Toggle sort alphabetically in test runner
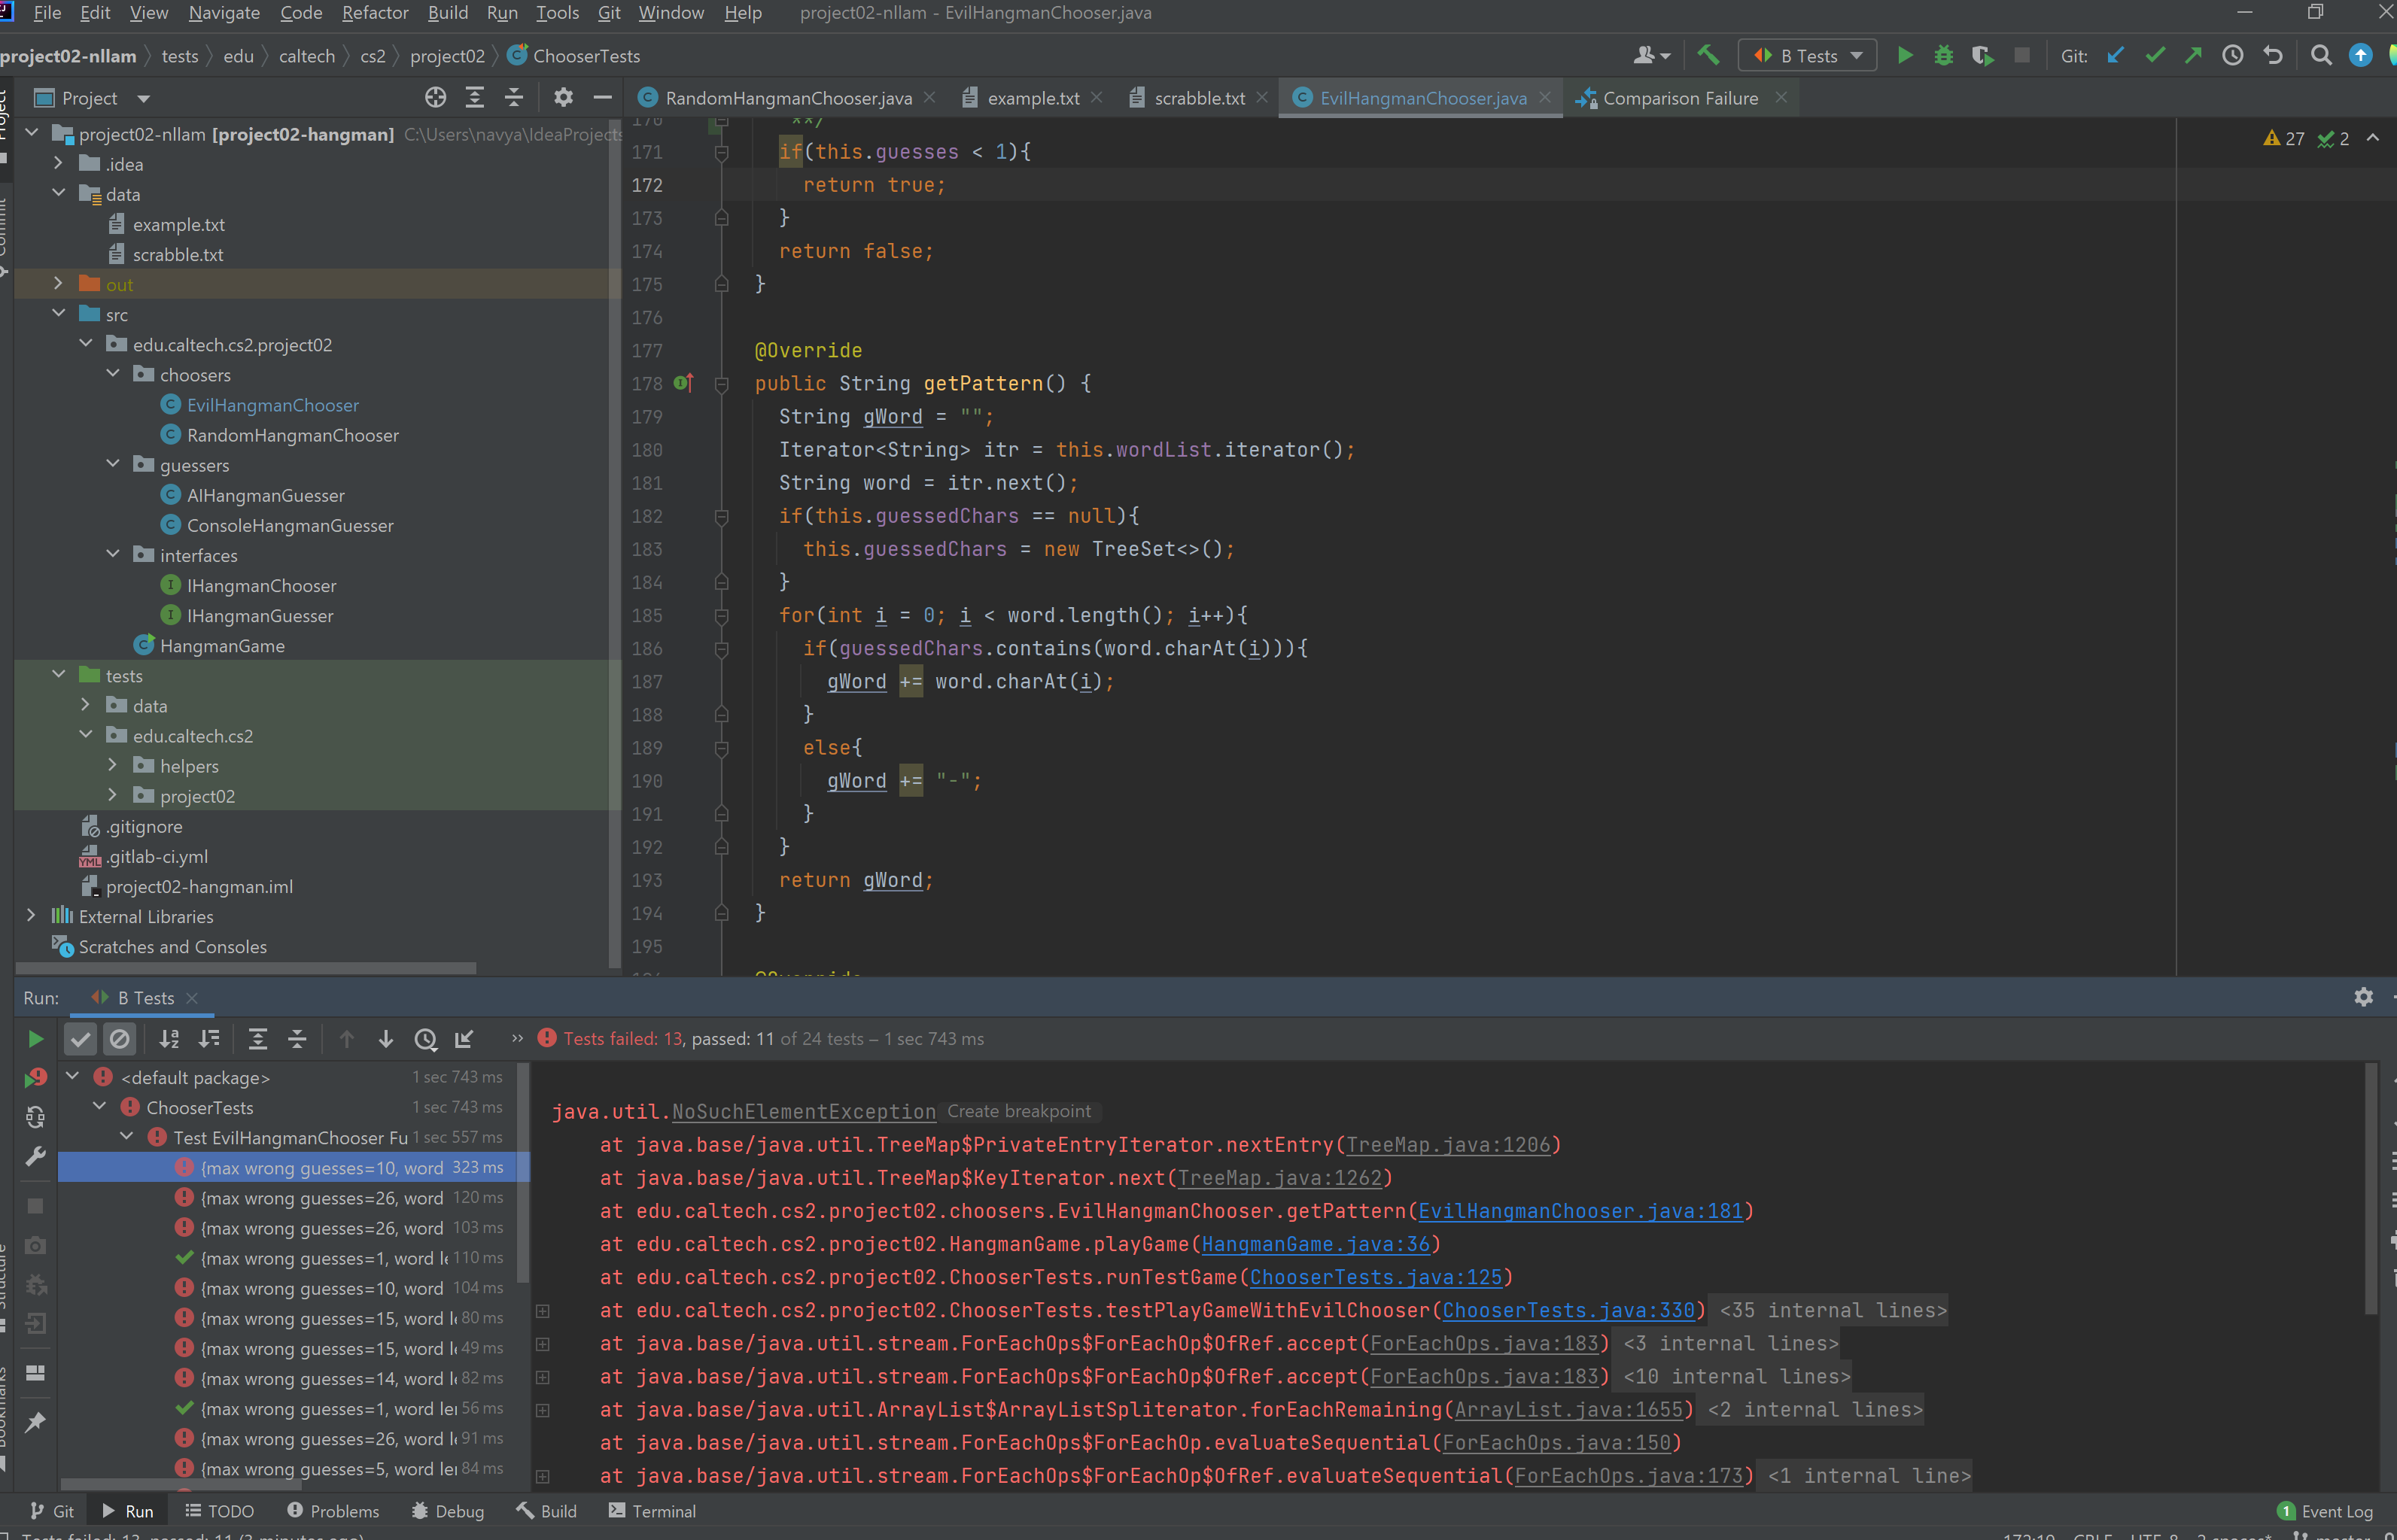The height and width of the screenshot is (1540, 2397). (x=169, y=1039)
